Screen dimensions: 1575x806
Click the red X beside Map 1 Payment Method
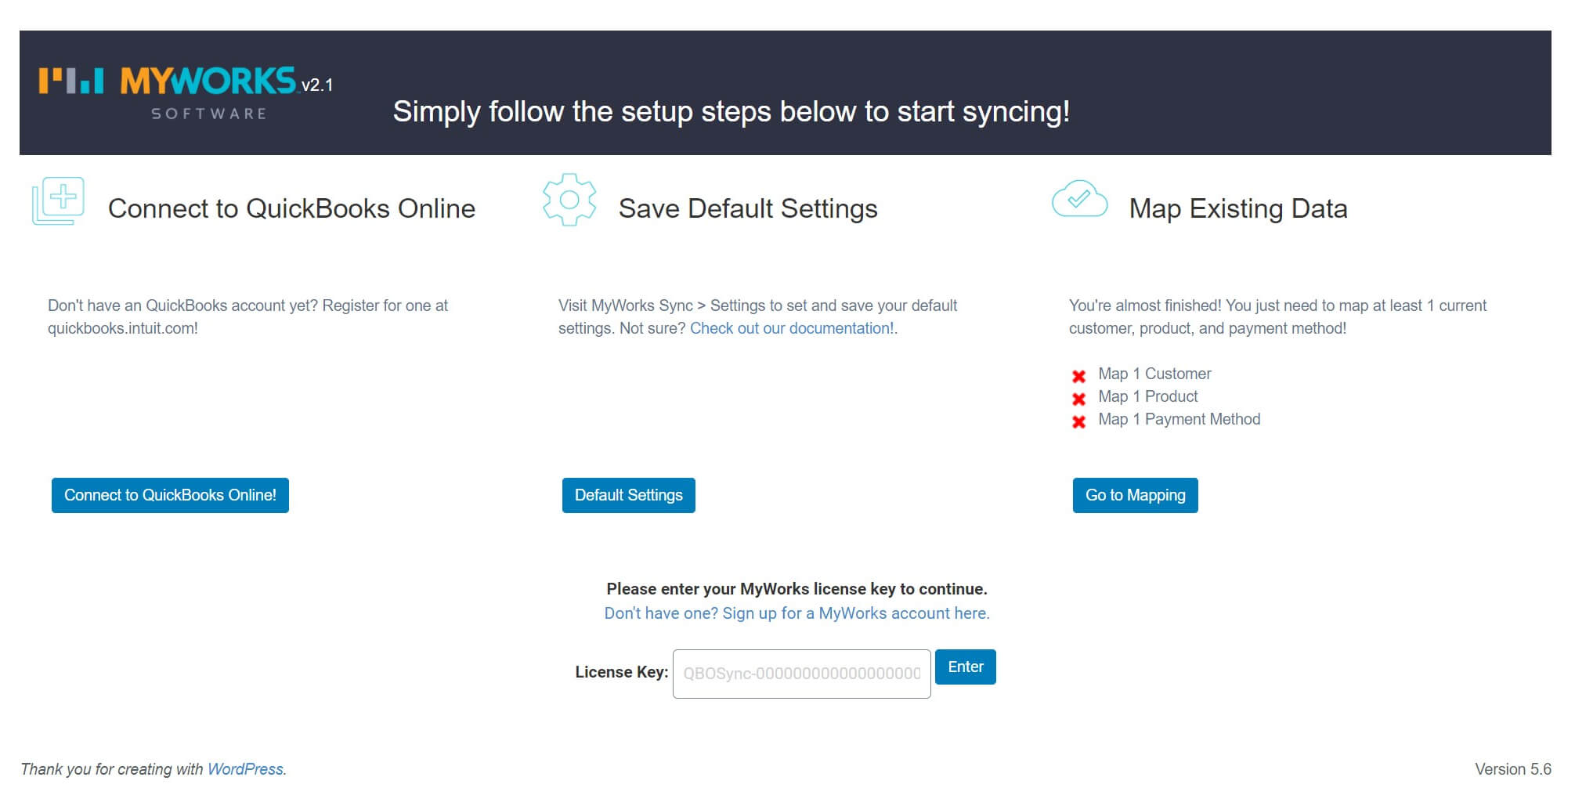(1080, 421)
